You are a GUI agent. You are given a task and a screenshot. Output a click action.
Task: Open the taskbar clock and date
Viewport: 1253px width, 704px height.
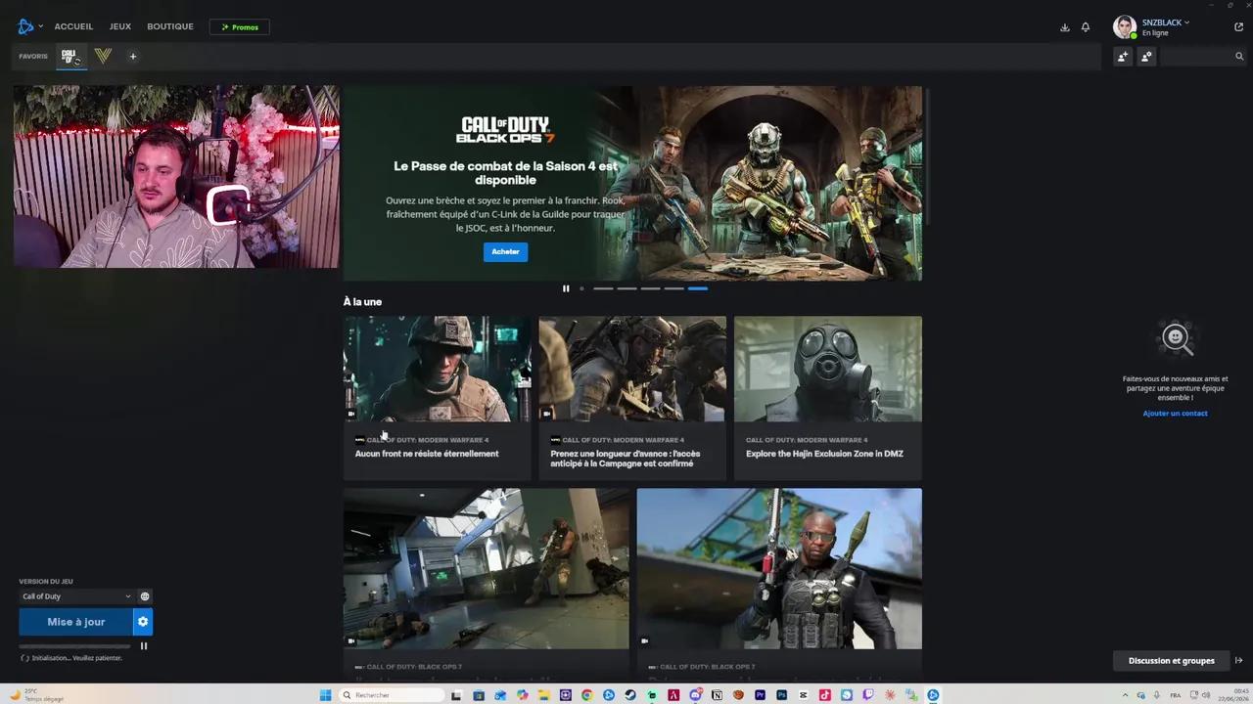(x=1233, y=695)
